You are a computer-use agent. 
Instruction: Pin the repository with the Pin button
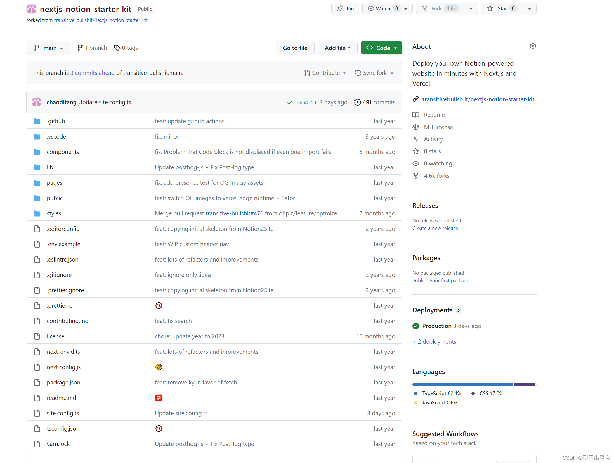[x=345, y=9]
